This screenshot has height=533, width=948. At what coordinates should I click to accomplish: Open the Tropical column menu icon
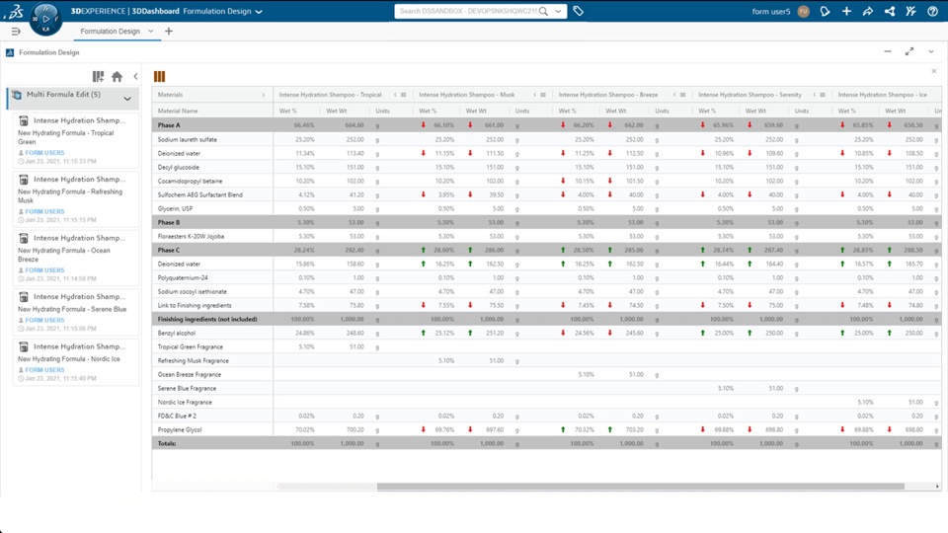pos(403,95)
